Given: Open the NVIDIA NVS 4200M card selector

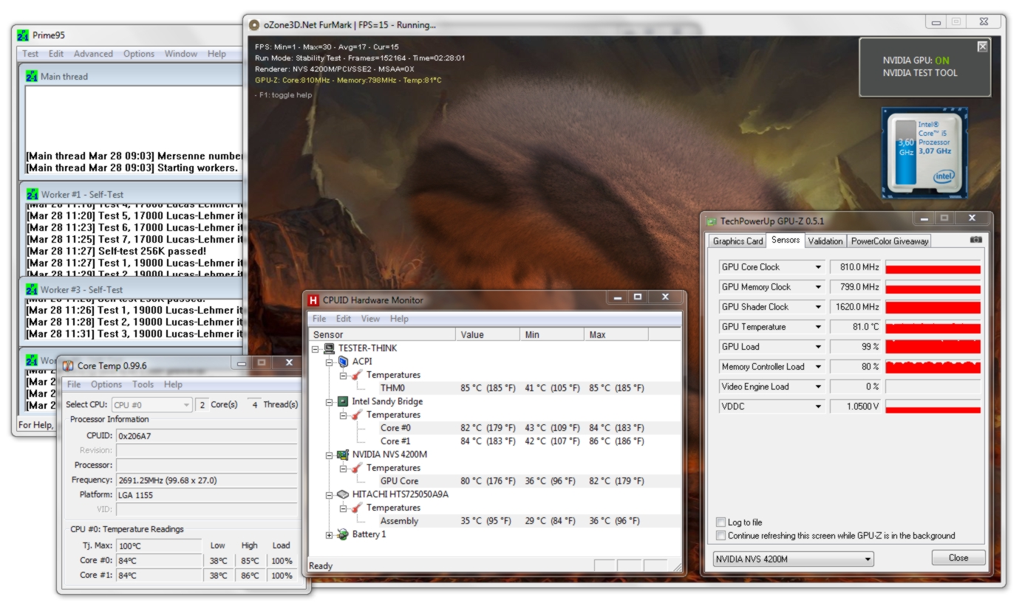Looking at the screenshot, I should click(794, 559).
